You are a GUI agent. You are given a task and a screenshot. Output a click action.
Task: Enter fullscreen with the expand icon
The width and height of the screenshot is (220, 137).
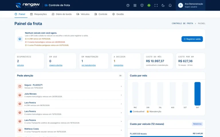click(x=156, y=5)
